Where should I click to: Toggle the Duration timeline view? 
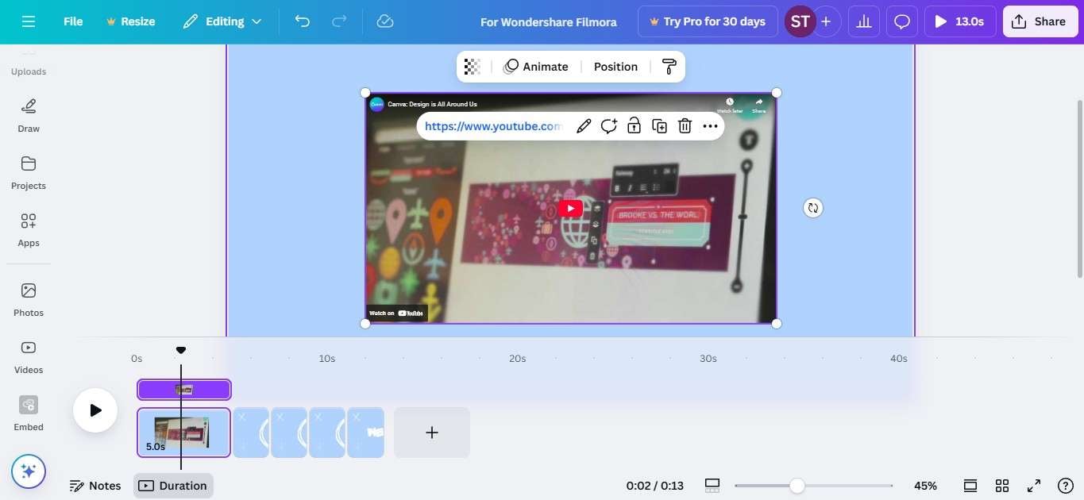(x=173, y=486)
